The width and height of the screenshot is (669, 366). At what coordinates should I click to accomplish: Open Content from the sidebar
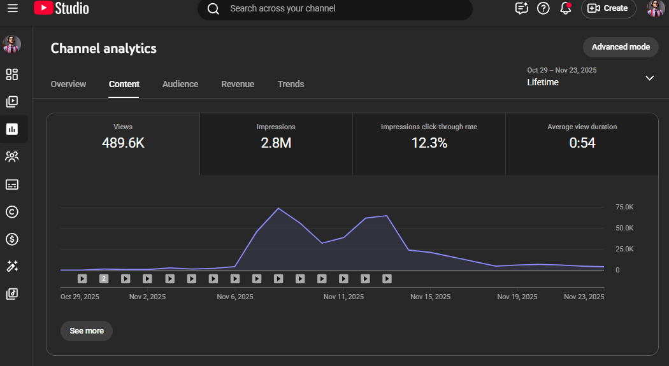(12, 102)
